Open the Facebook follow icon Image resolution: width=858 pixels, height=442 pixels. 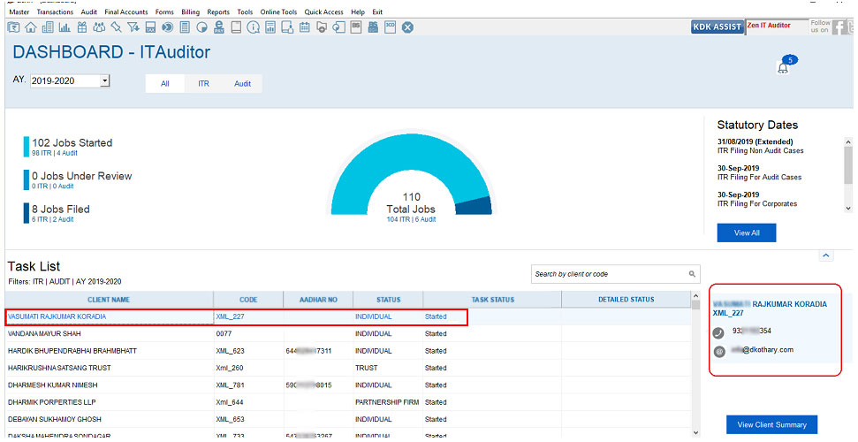click(840, 27)
